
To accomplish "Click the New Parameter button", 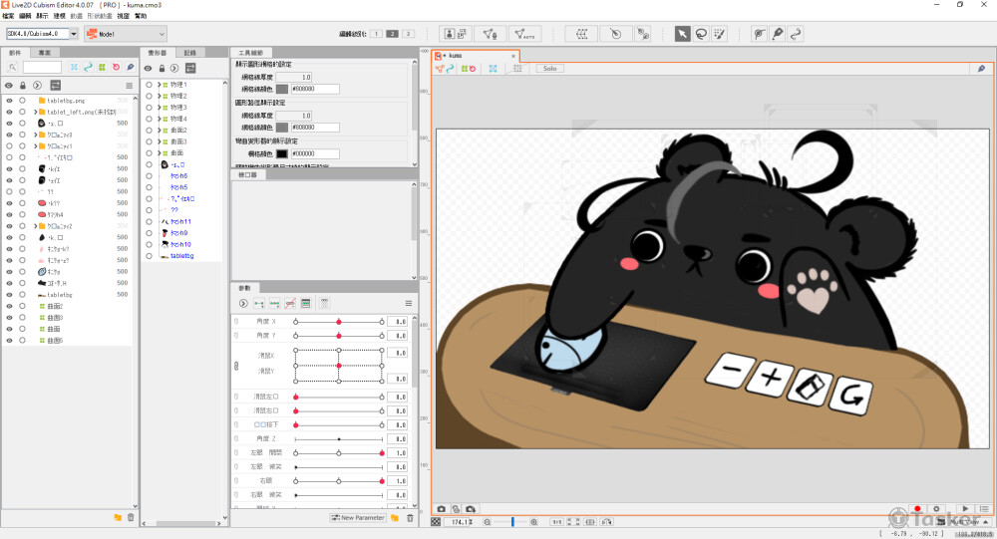I will 357,518.
